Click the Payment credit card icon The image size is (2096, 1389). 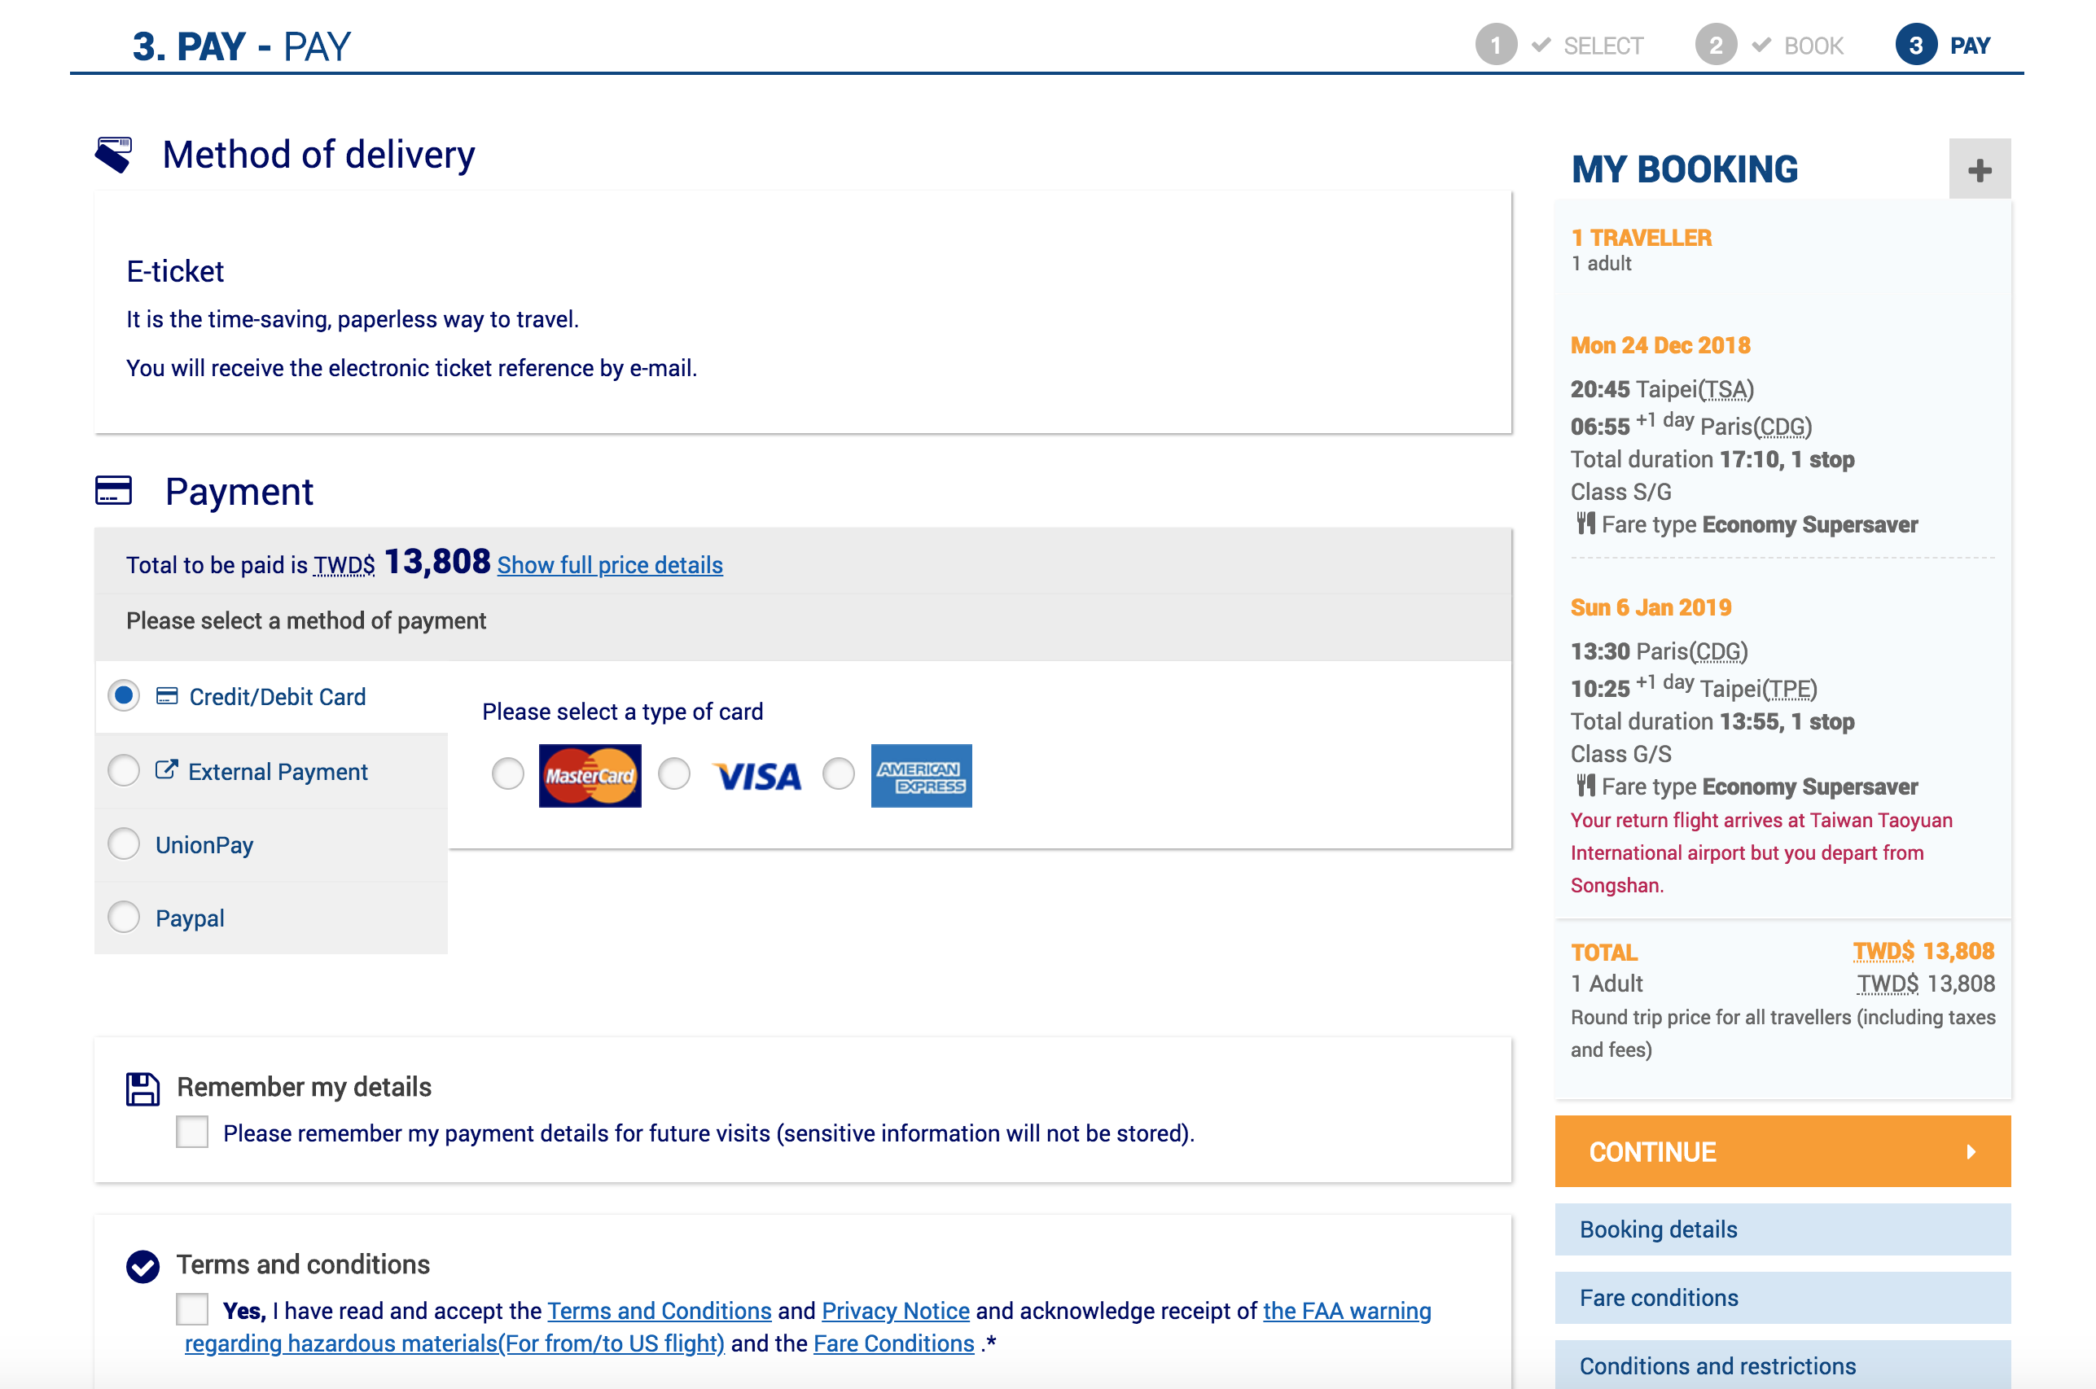(x=113, y=490)
